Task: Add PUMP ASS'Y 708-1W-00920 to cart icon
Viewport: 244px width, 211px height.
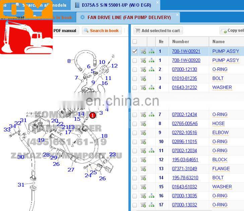Action: pyautogui.click(x=143, y=60)
